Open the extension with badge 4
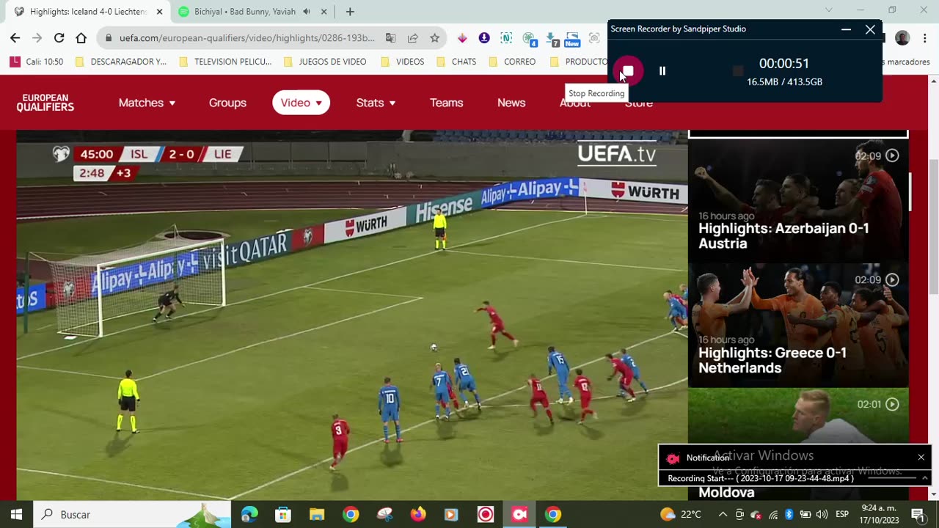Screen dimensions: 939x528 pyautogui.click(x=529, y=39)
